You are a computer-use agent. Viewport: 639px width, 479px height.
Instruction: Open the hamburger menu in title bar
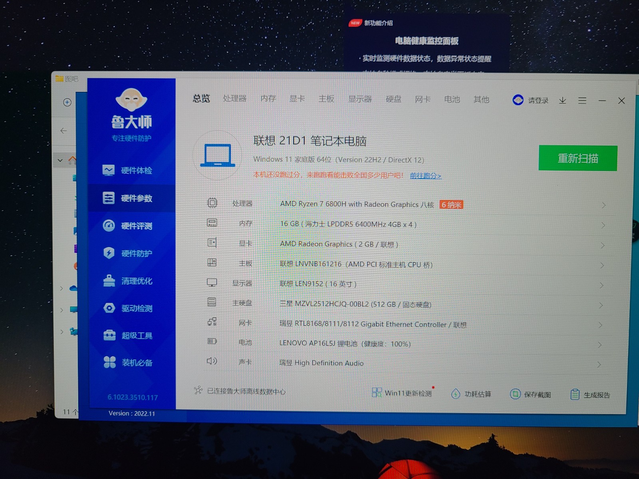point(582,101)
